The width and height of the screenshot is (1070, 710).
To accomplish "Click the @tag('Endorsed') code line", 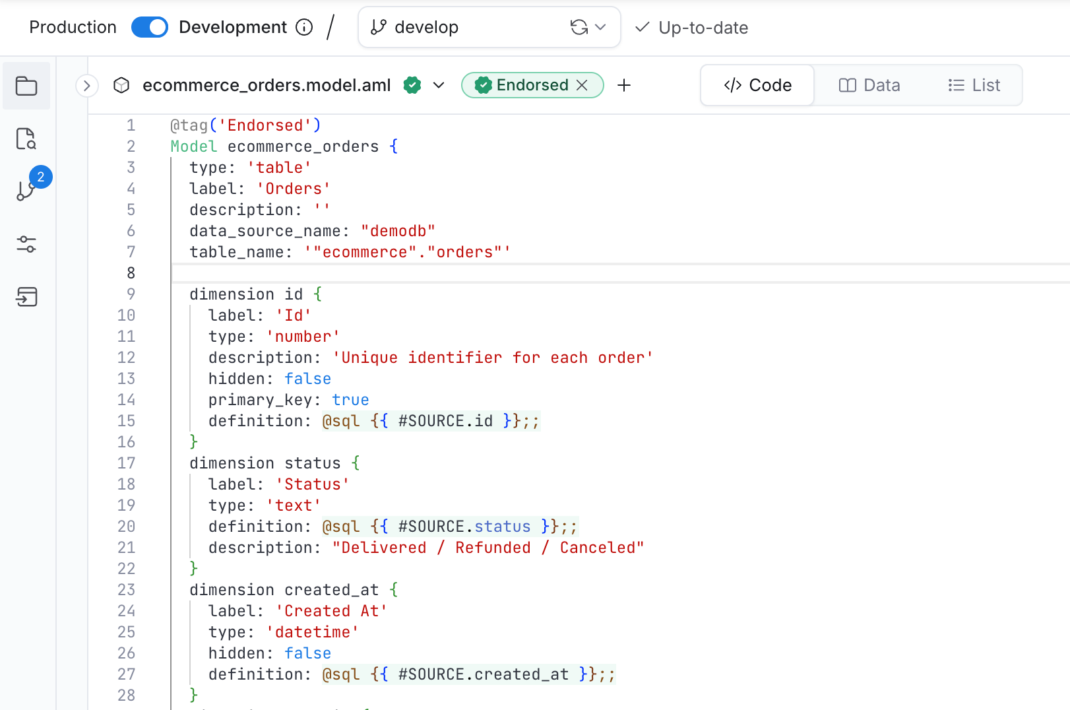I will click(x=245, y=125).
